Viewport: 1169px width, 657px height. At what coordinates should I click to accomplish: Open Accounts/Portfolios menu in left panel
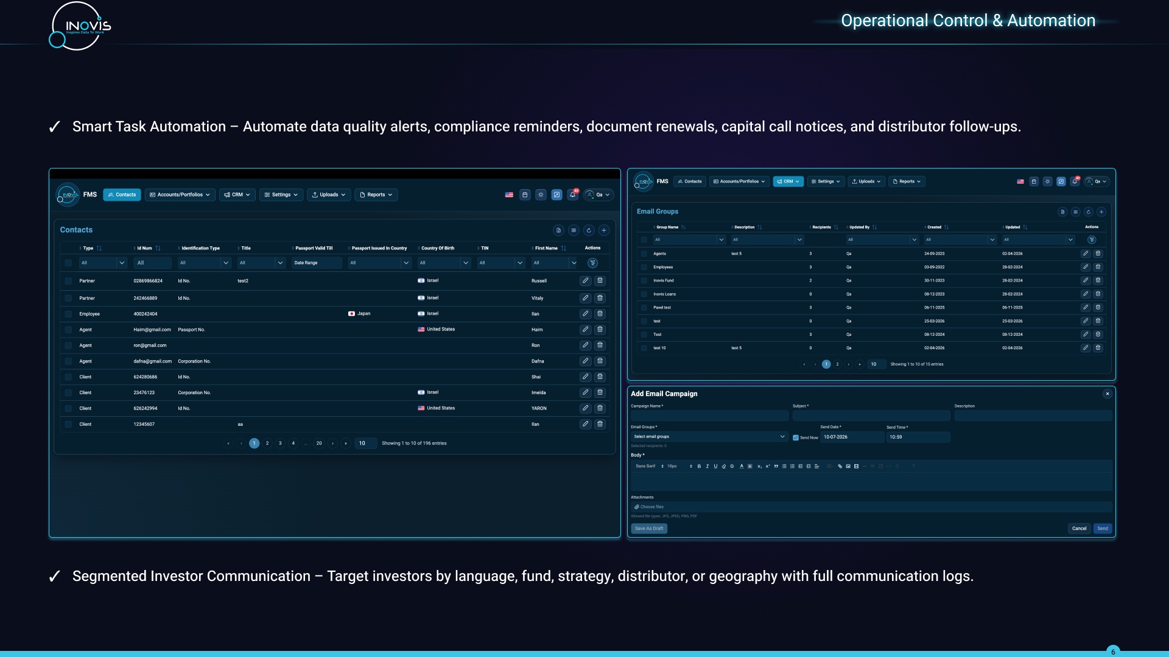pos(180,195)
